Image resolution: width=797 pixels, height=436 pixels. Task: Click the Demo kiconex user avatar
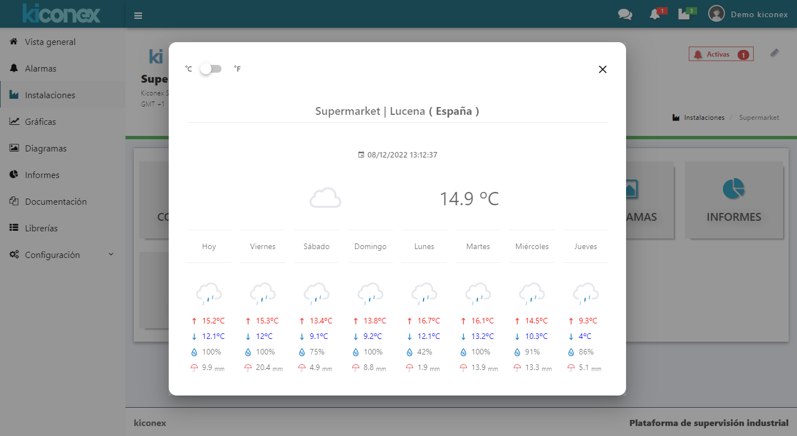point(717,14)
